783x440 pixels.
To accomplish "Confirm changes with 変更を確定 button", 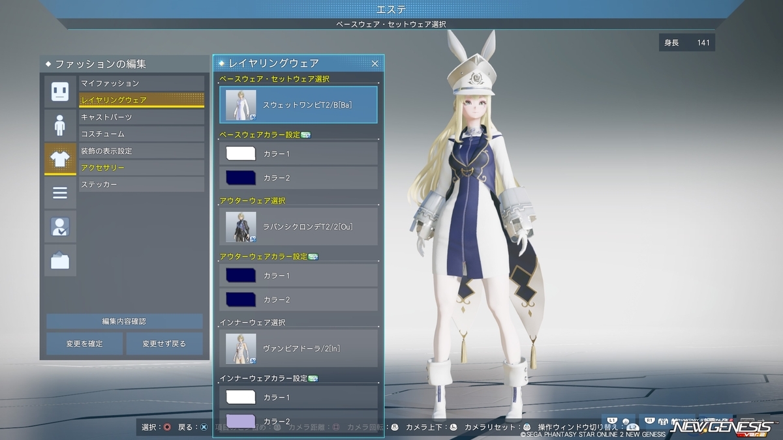I will 85,344.
